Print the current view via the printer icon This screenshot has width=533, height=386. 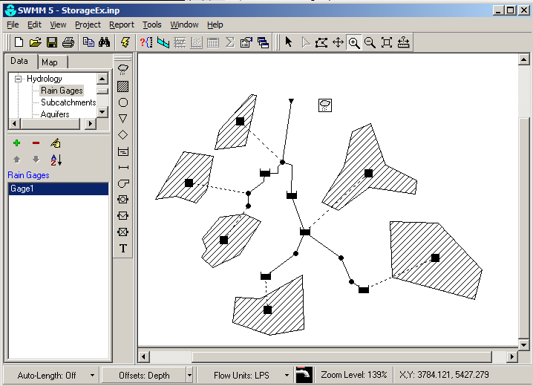[x=68, y=42]
